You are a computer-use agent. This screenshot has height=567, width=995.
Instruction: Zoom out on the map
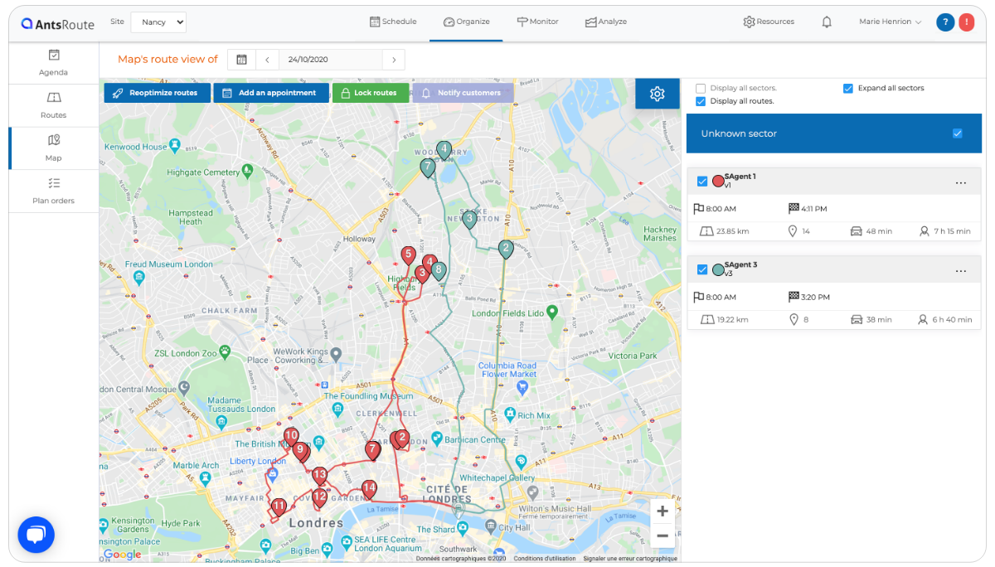click(x=663, y=536)
